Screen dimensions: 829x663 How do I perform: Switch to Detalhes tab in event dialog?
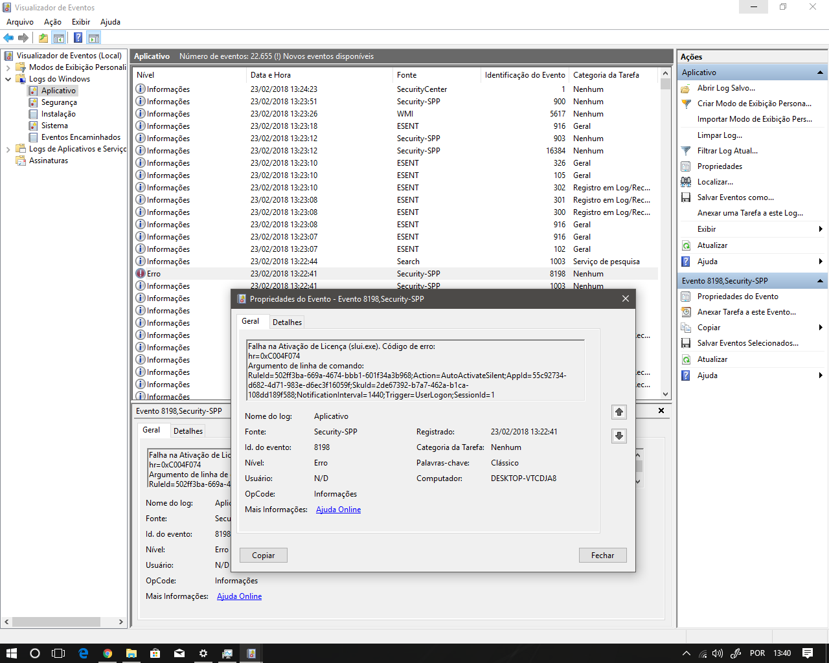click(x=287, y=322)
